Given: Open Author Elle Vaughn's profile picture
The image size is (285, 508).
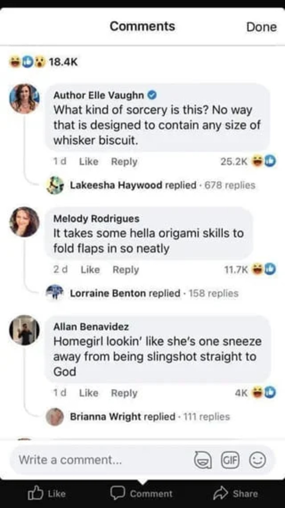Looking at the screenshot, I should (24, 99).
